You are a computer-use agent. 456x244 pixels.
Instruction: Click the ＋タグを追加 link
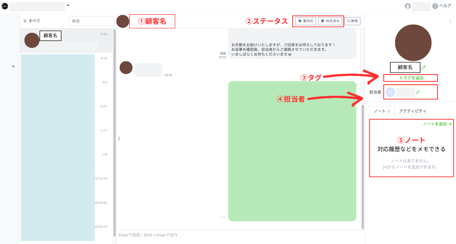(411, 78)
